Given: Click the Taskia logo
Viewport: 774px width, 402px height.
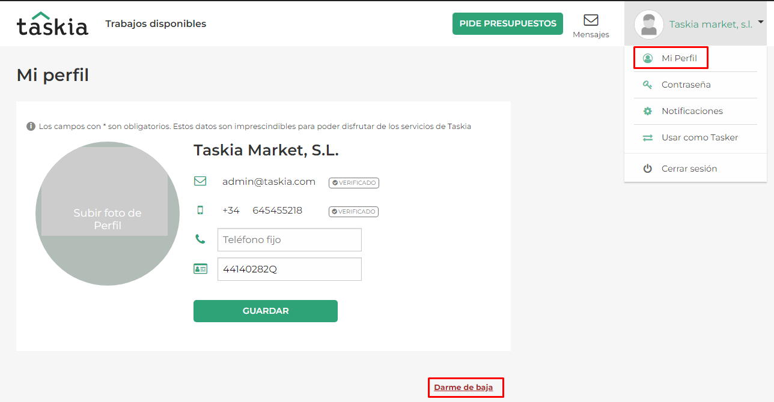Looking at the screenshot, I should coord(52,23).
